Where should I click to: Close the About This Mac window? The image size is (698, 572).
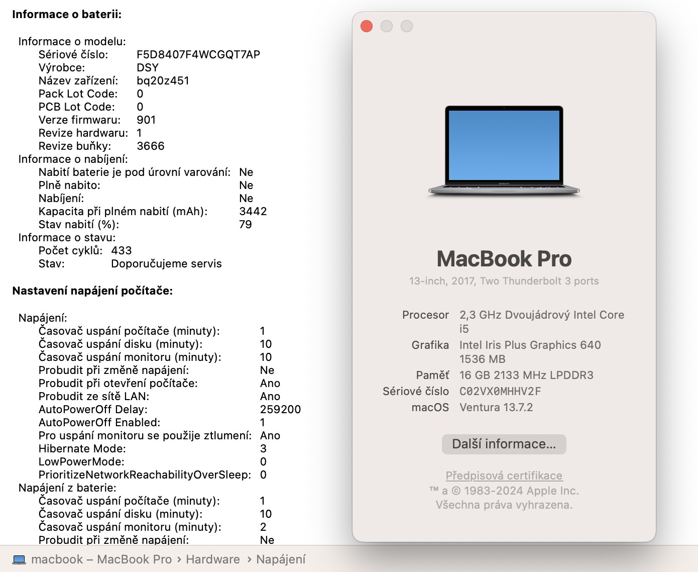point(367,26)
